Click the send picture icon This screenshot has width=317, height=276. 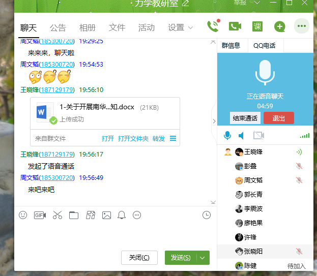106,215
